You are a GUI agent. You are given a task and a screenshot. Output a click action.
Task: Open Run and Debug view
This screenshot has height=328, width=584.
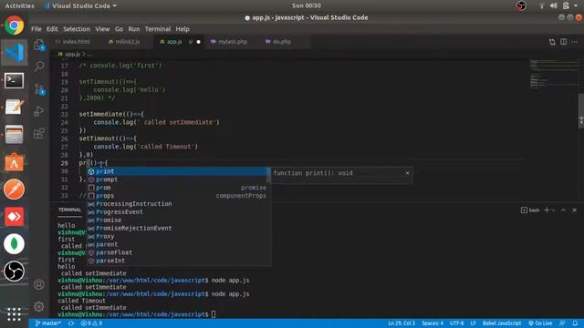[39, 111]
